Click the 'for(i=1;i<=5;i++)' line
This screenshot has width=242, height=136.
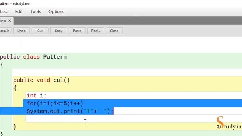(55, 103)
